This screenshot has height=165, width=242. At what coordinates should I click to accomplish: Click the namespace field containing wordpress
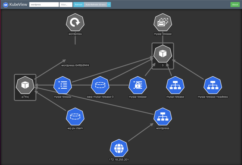click(44, 4)
